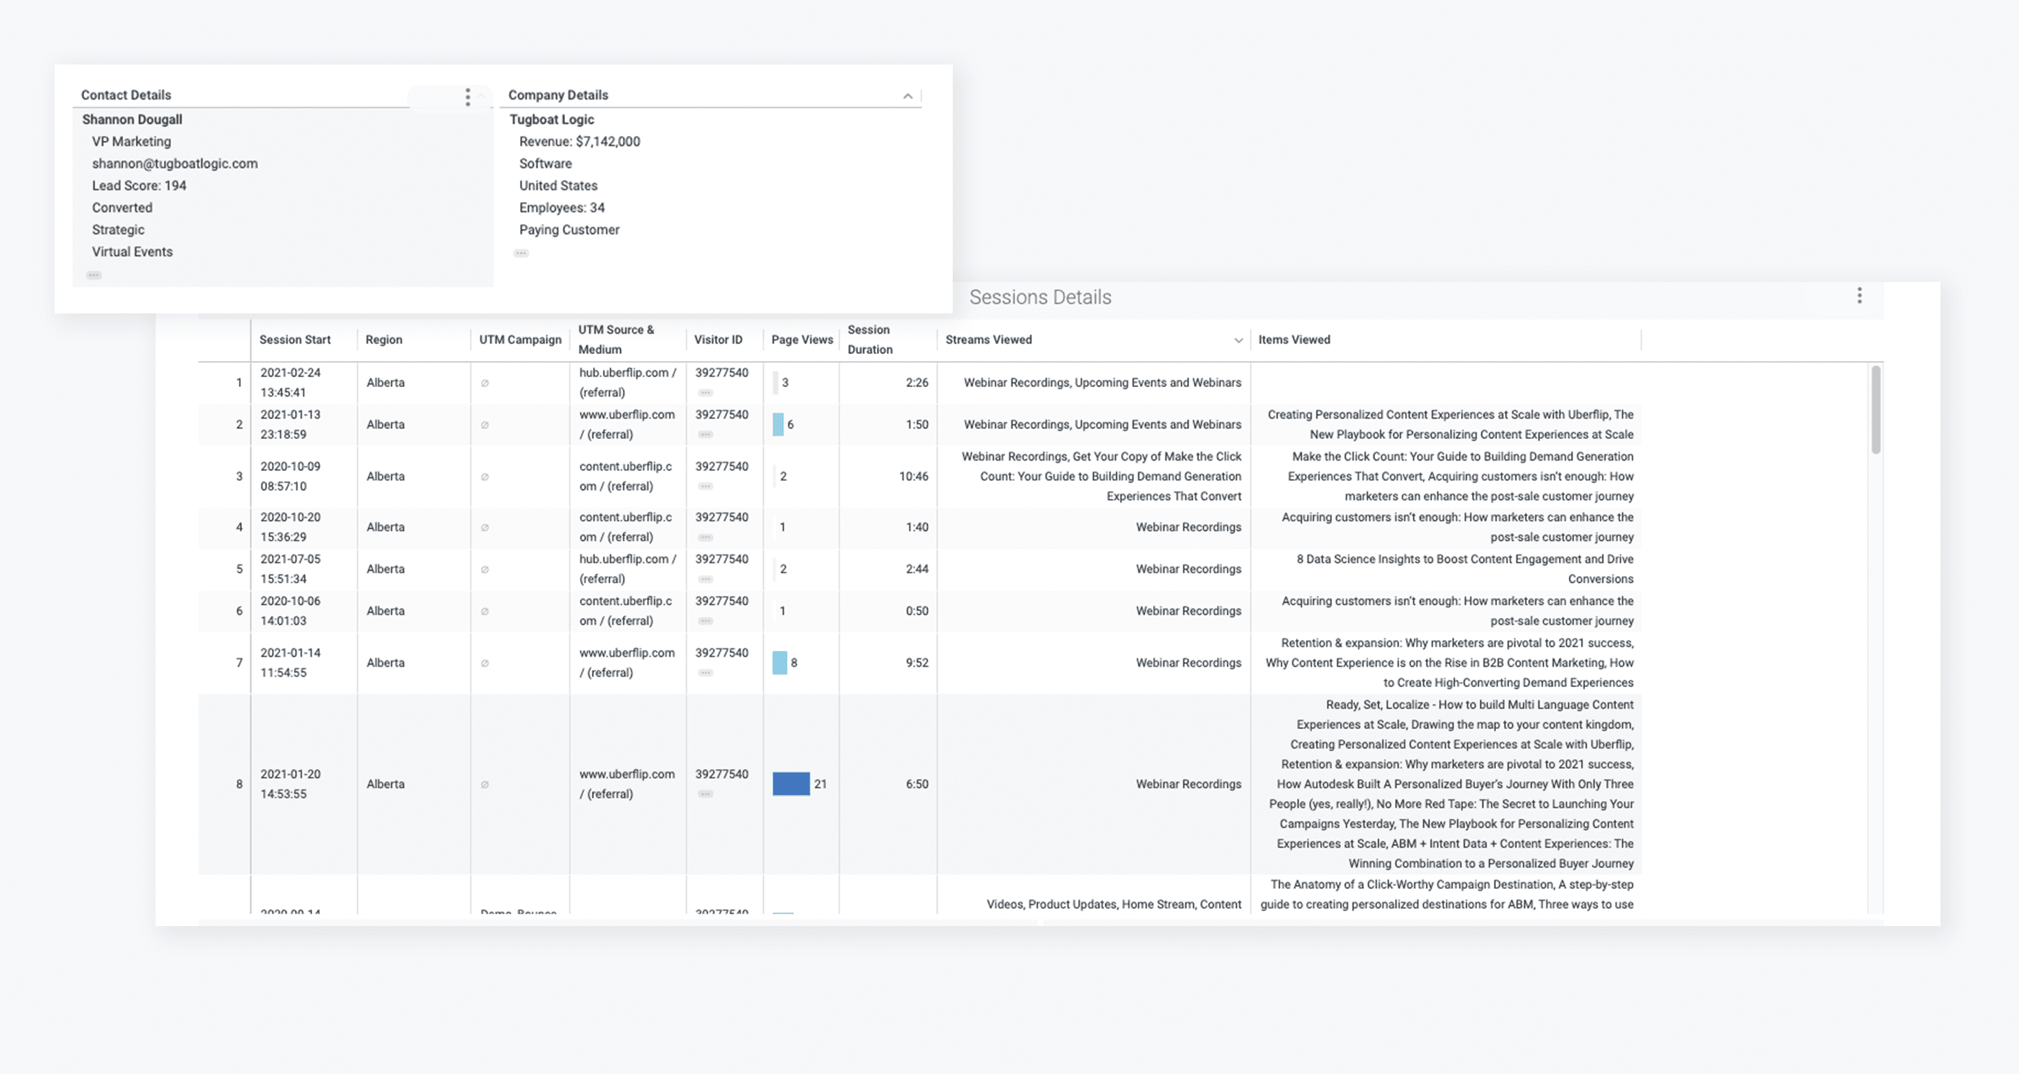This screenshot has width=2019, height=1074.
Task: Click Alberta region in row 4
Action: pos(385,526)
